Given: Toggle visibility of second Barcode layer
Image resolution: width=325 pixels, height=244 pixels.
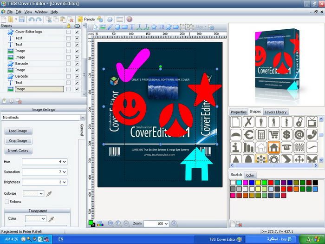Looking at the screenshot, I should 77,76.
